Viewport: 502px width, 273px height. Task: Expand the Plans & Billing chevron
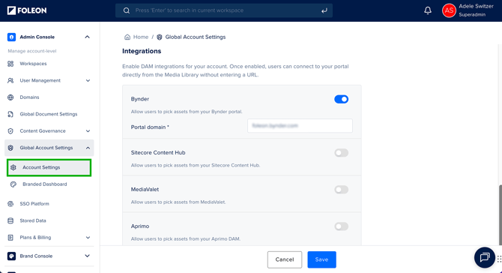pyautogui.click(x=88, y=238)
